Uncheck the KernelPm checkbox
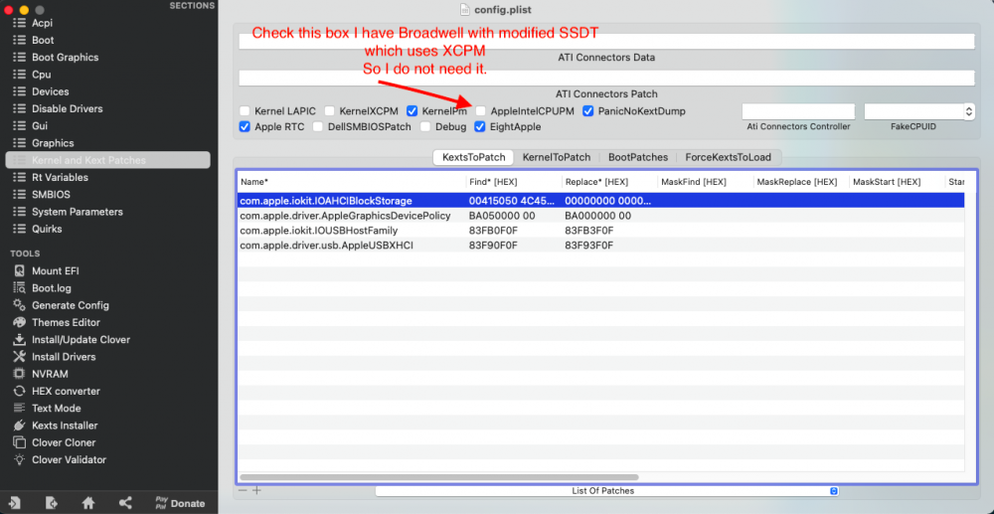 coord(413,111)
